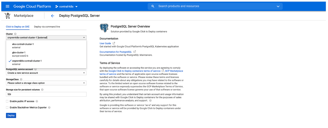This screenshot has height=128, width=328.
Task: Open the storage class option dropdown
Action: point(46,83)
